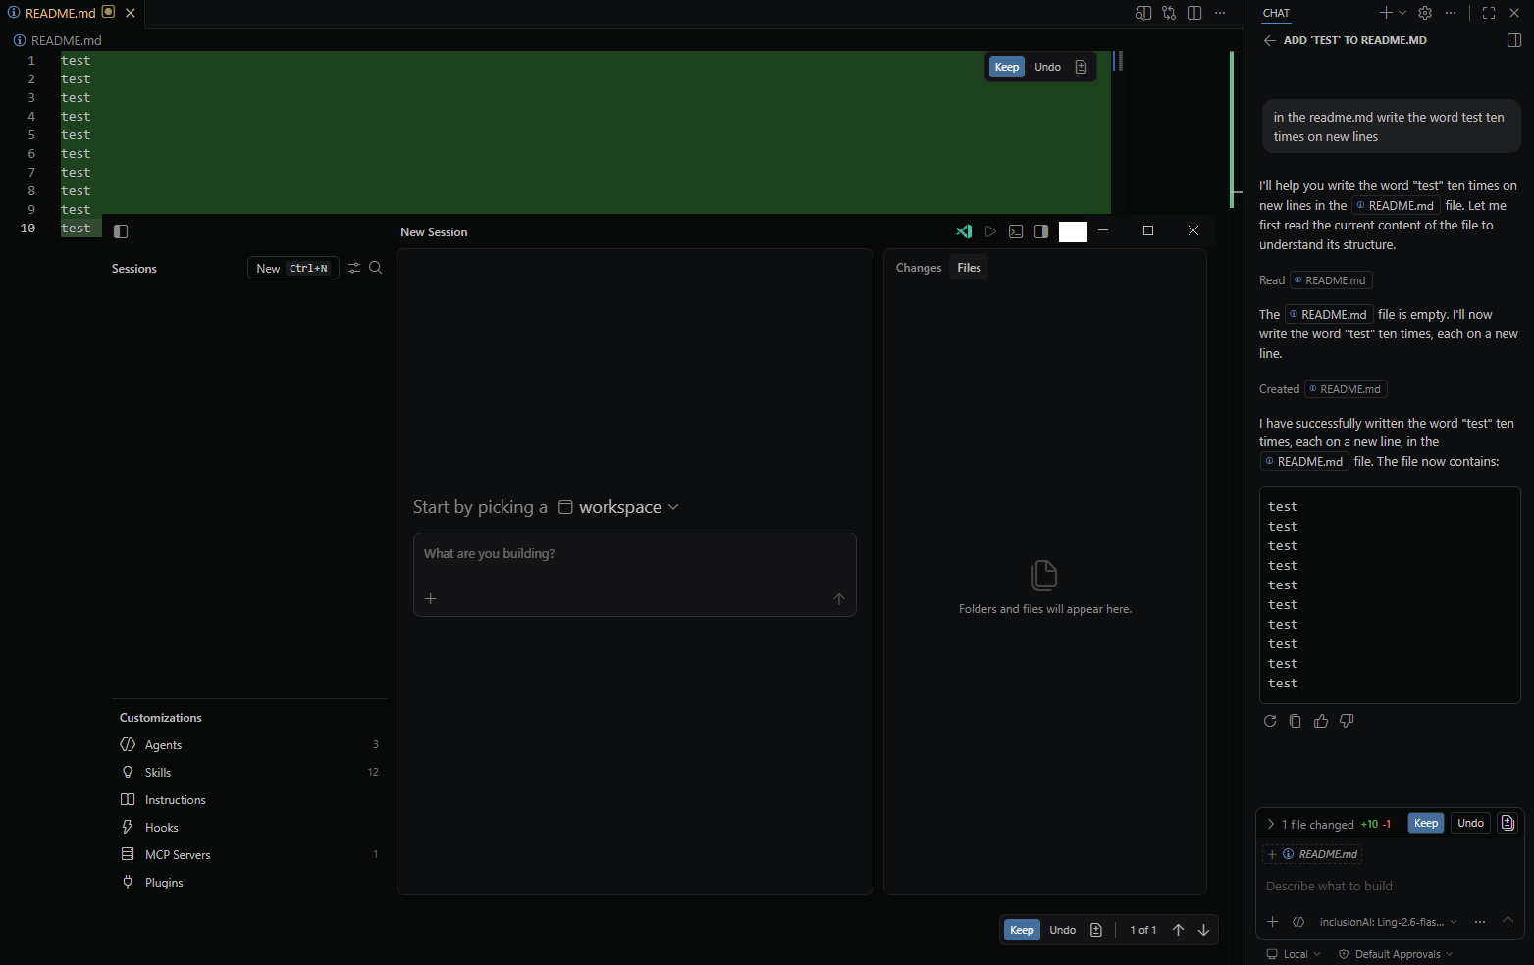The height and width of the screenshot is (965, 1534).
Task: Open Plugins customizations
Action: click(x=249, y=883)
